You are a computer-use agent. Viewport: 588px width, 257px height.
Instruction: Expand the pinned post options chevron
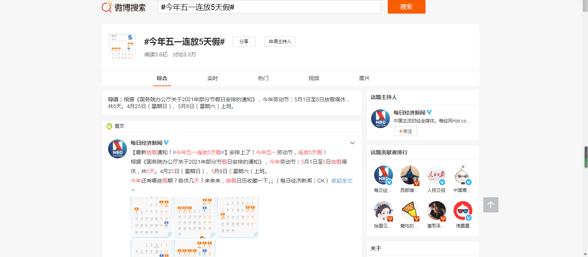coord(352,143)
